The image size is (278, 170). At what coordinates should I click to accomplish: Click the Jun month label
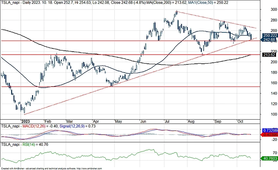coord(143,121)
